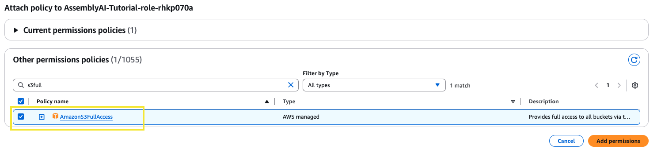Click the search magnifier icon

[x=21, y=85]
